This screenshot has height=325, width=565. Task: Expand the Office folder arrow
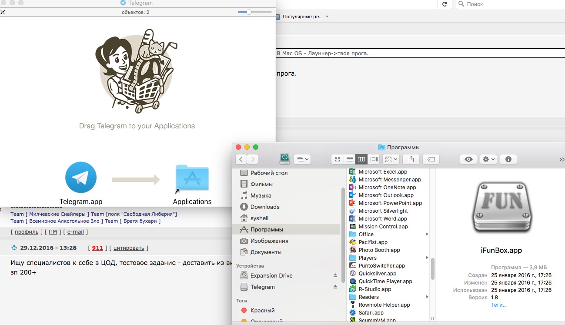pyautogui.click(x=427, y=235)
